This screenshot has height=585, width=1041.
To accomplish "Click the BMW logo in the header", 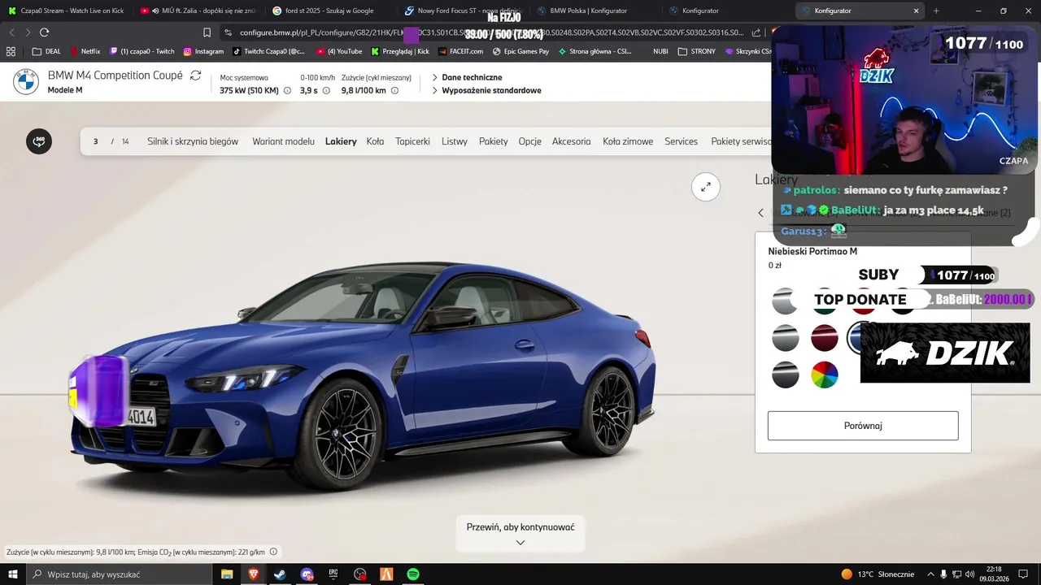I will tap(25, 81).
